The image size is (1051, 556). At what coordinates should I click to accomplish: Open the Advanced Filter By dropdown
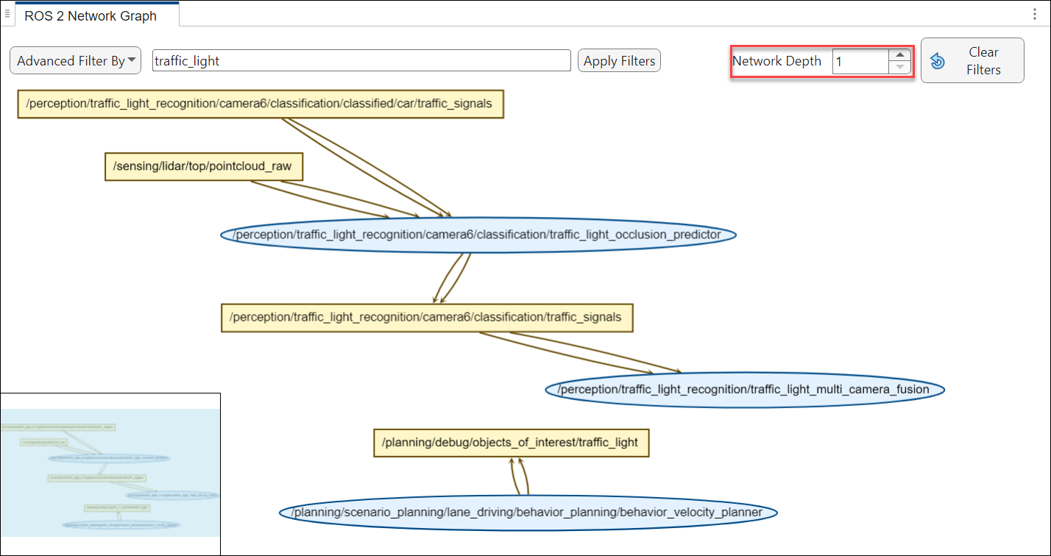point(75,61)
